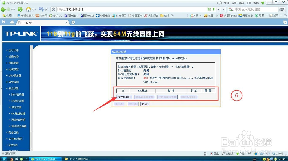Image resolution: width=288 pixels, height=161 pixels.
Task: Click the forward navigation arrow
Action: coord(8,9)
